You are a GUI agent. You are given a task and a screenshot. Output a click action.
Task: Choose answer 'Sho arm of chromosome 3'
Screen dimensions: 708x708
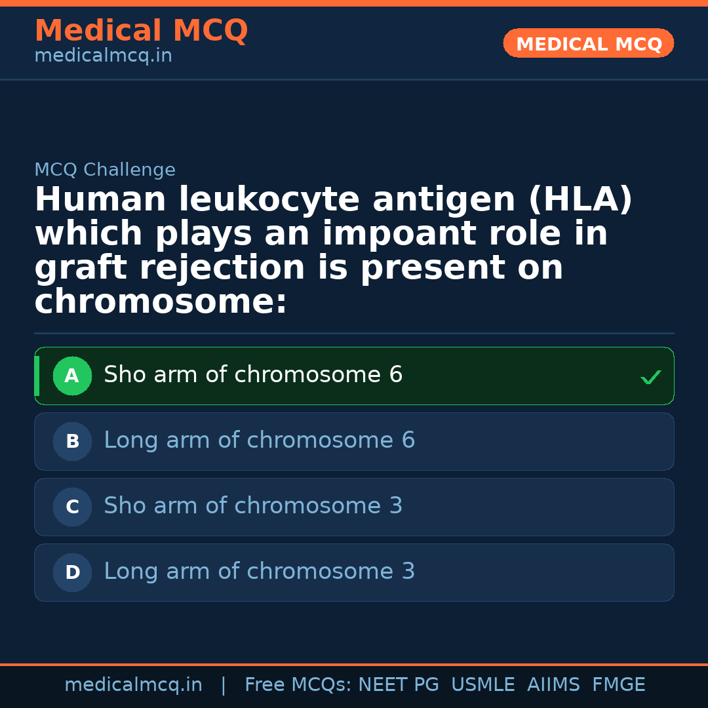[253, 506]
